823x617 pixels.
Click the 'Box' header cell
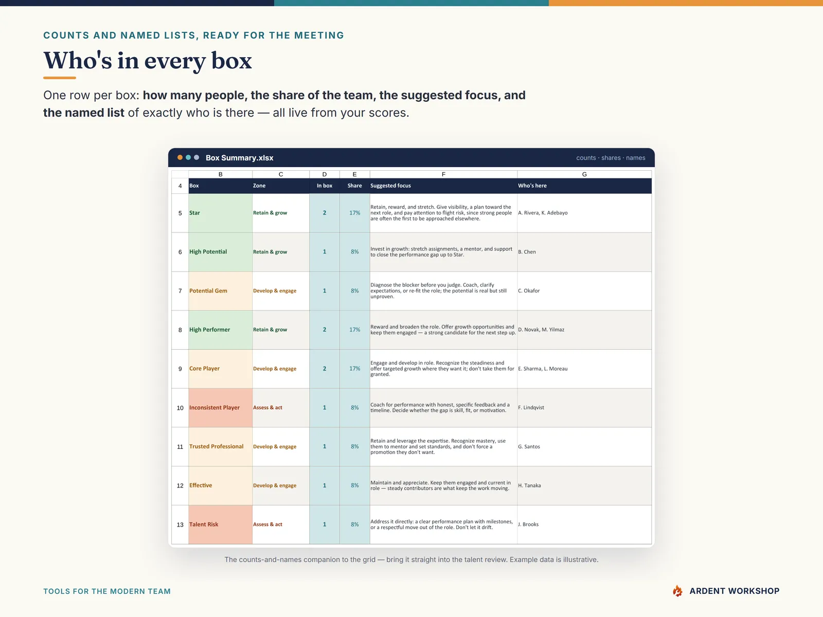click(x=220, y=186)
